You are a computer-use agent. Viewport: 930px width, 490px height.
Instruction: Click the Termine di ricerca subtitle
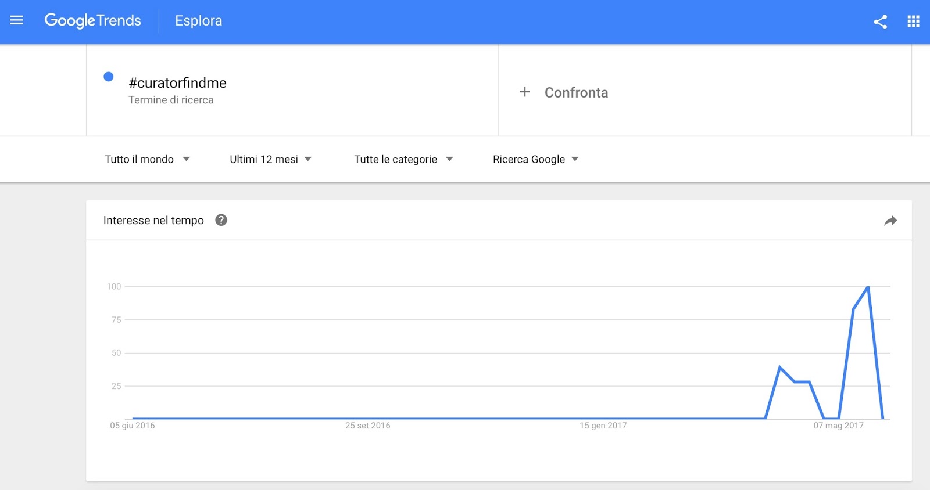click(x=171, y=100)
